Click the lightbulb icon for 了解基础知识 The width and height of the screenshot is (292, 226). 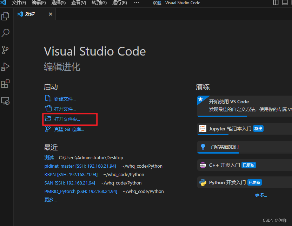(203, 147)
